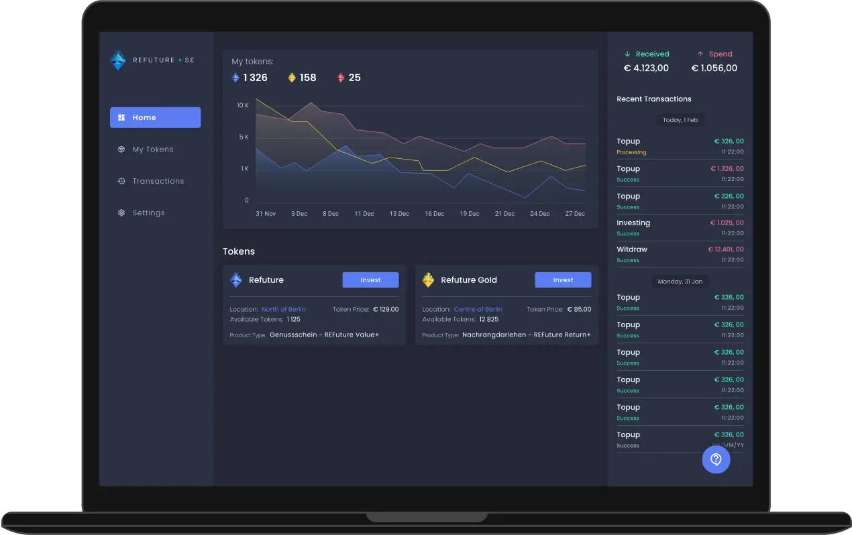This screenshot has width=852, height=535.
Task: Expand the Monday, 31 Jan transaction group
Action: (680, 281)
